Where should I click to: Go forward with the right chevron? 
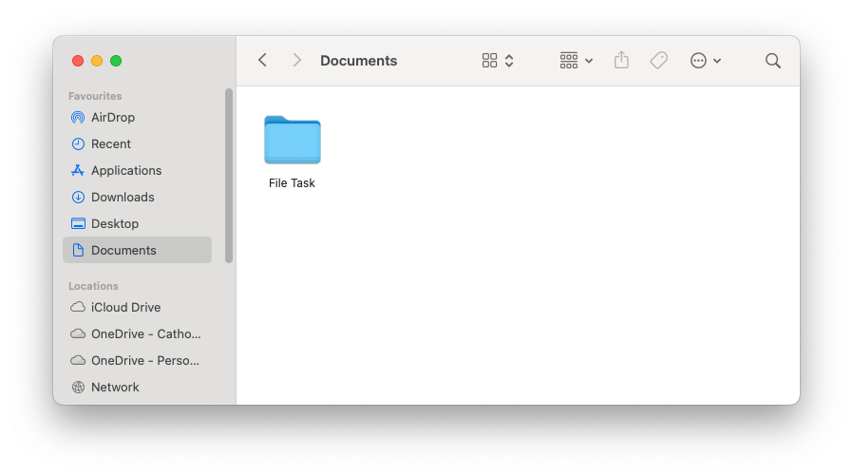297,61
